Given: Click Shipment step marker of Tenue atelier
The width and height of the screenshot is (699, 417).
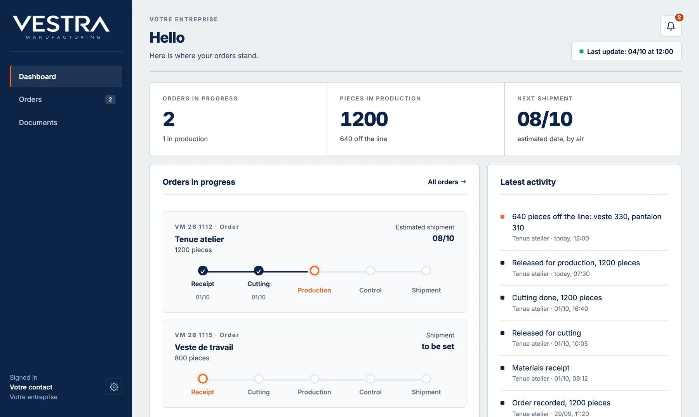Looking at the screenshot, I should [x=426, y=270].
